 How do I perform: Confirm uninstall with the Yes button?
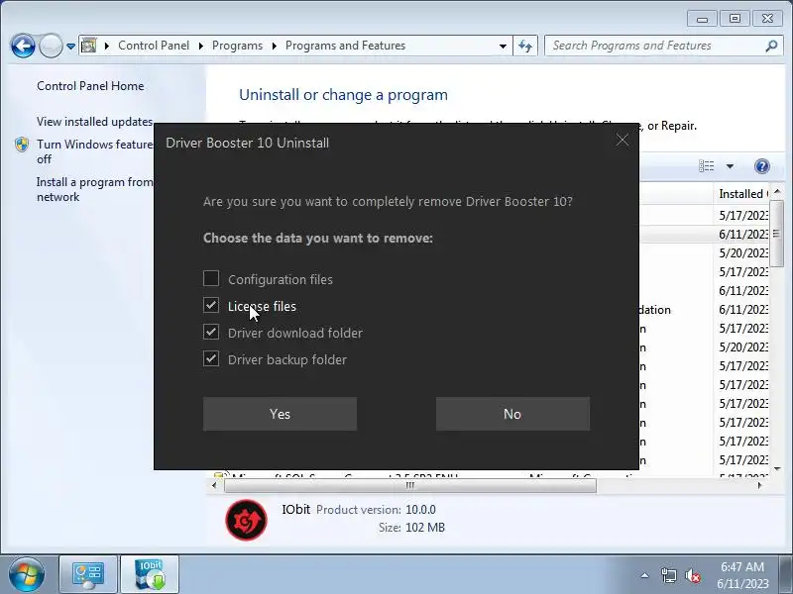(280, 414)
